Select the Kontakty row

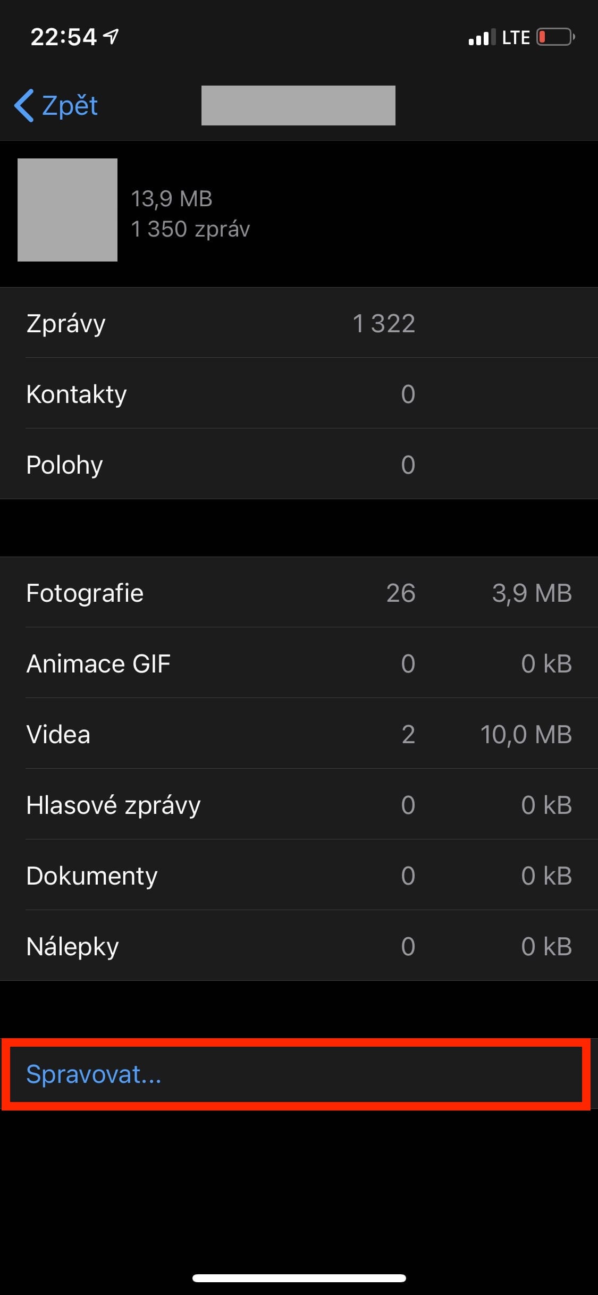click(299, 394)
